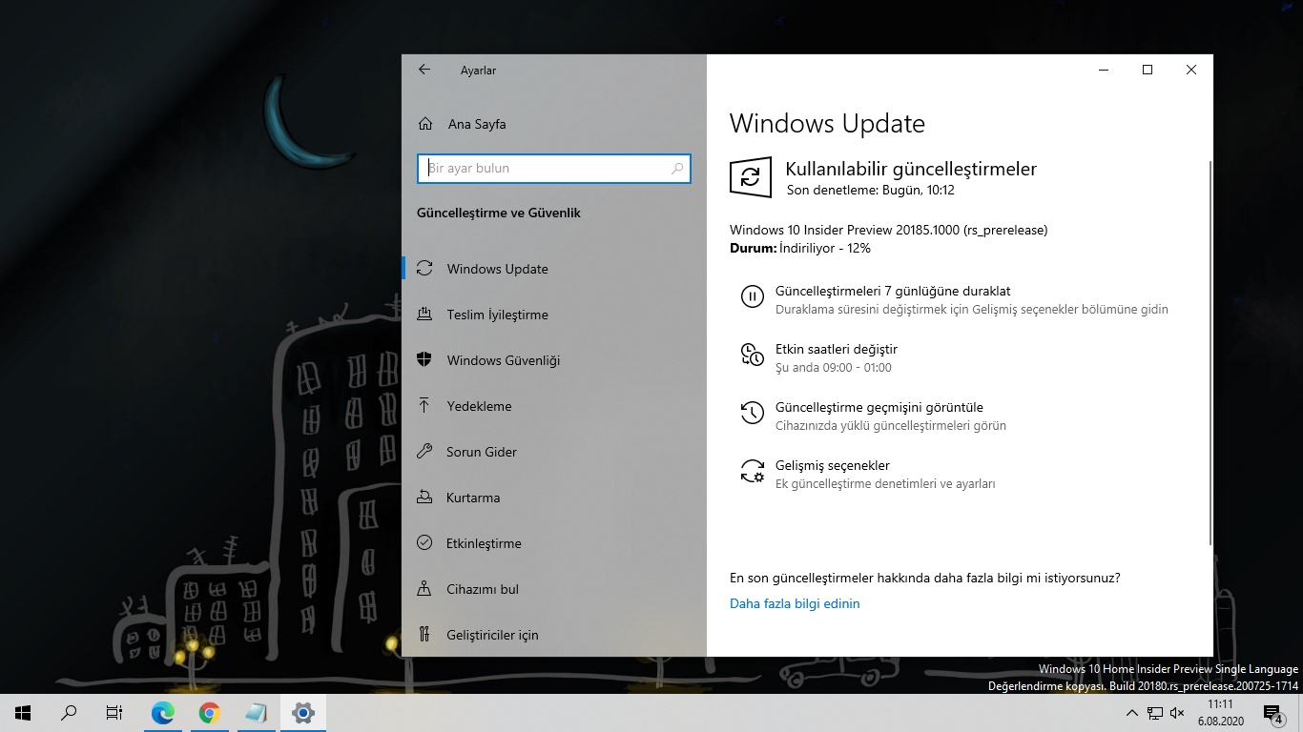Image resolution: width=1303 pixels, height=732 pixels.
Task: Click Windows 10 Insider Preview 20185.1000 text
Action: click(889, 230)
